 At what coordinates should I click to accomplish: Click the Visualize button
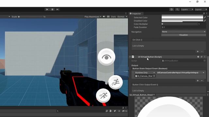coord(184,35)
